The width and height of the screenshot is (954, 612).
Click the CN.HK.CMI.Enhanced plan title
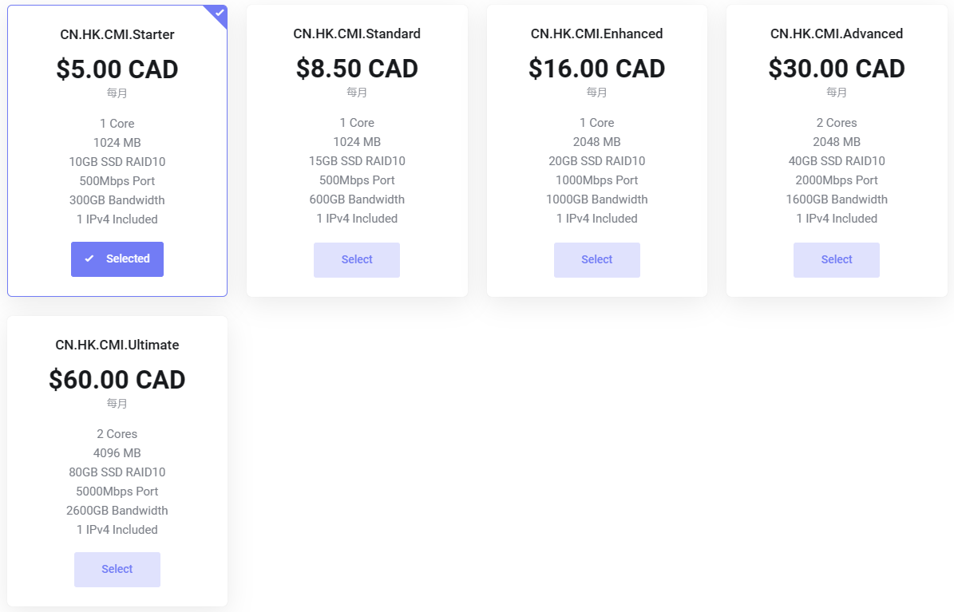pos(597,34)
